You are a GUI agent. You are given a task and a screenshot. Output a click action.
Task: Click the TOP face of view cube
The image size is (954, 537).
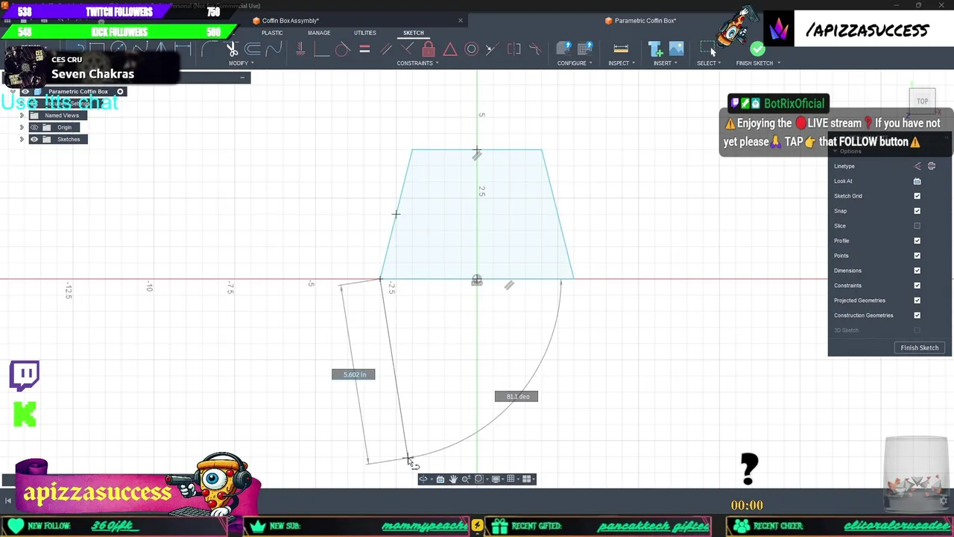tap(922, 101)
